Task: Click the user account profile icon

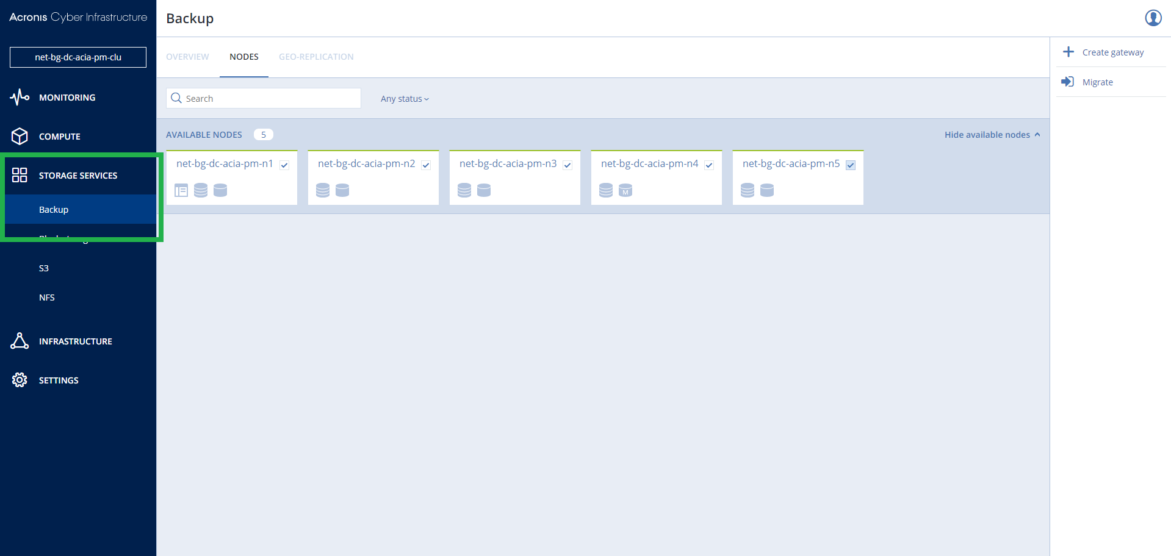Action: point(1153,18)
